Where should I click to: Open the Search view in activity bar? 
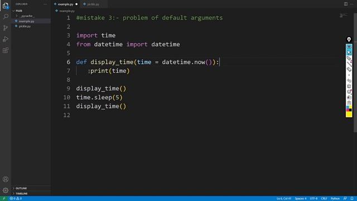click(x=6, y=16)
